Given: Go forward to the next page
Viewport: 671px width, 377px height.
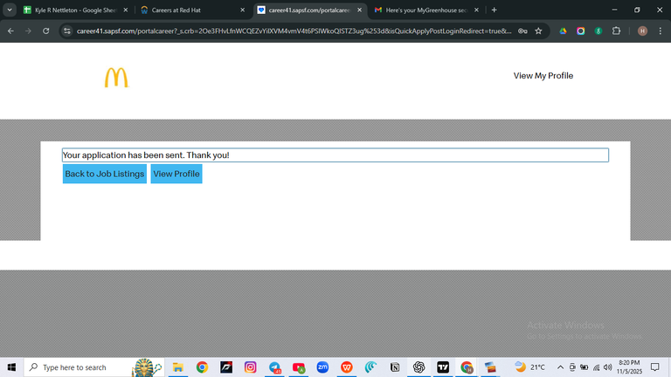Looking at the screenshot, I should [x=28, y=31].
